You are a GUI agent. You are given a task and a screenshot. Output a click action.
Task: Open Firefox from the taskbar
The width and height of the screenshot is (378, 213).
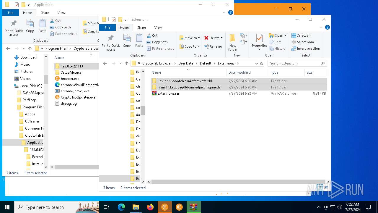click(150, 207)
